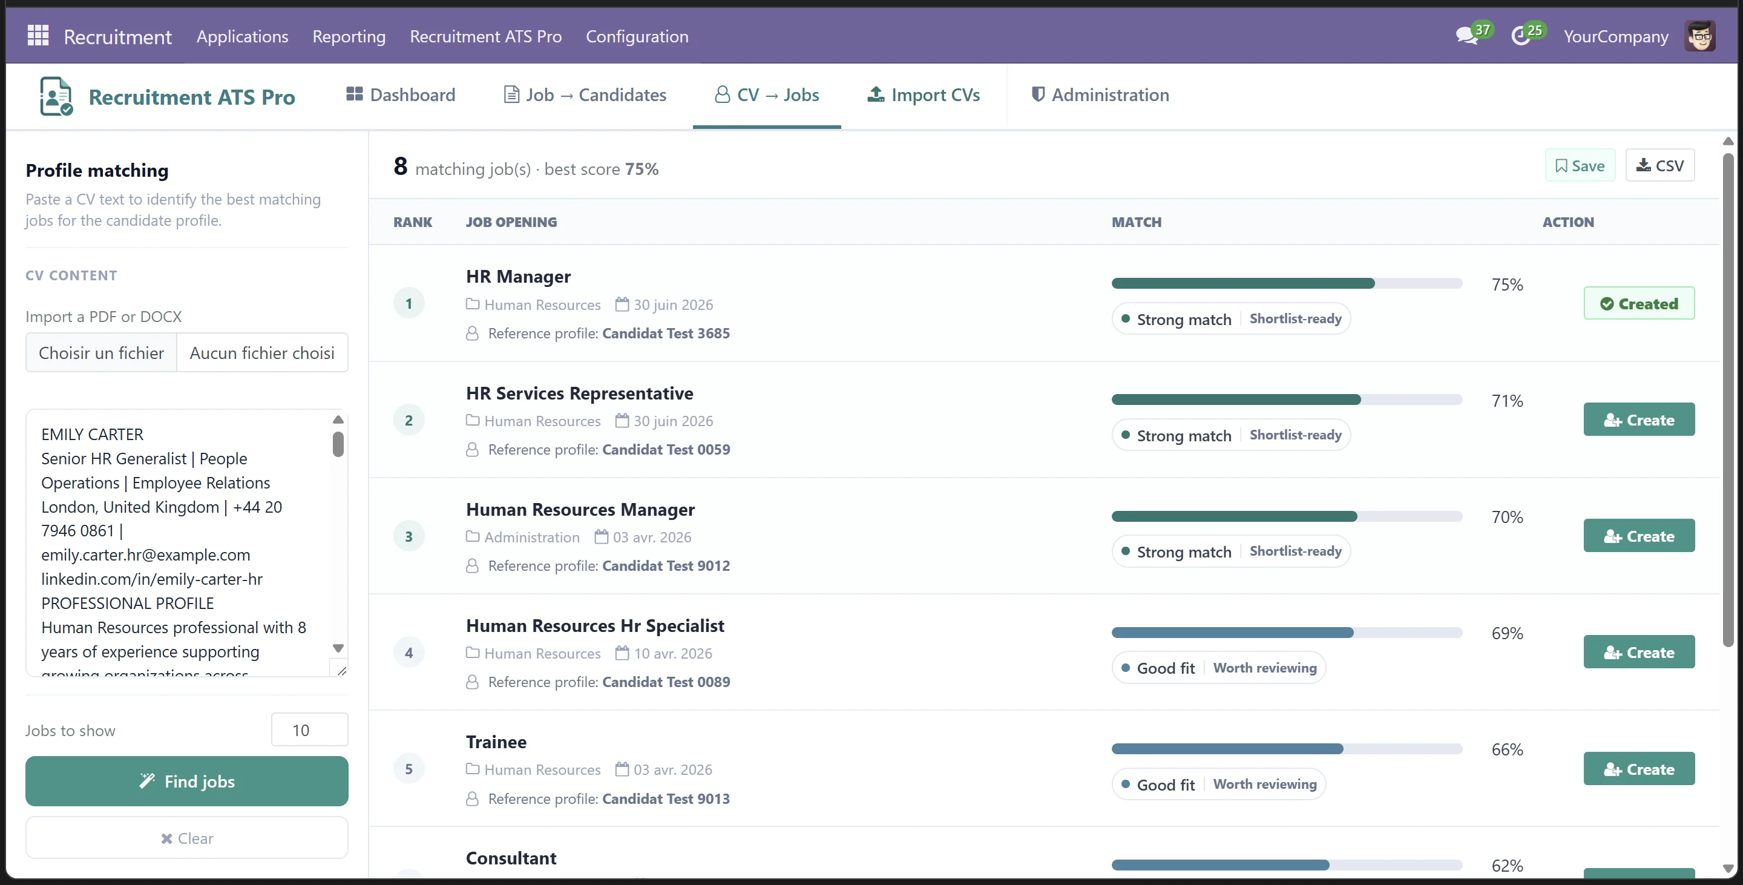Click rank badge 1 for HR Manager
Image resolution: width=1743 pixels, height=885 pixels.
pyautogui.click(x=409, y=304)
